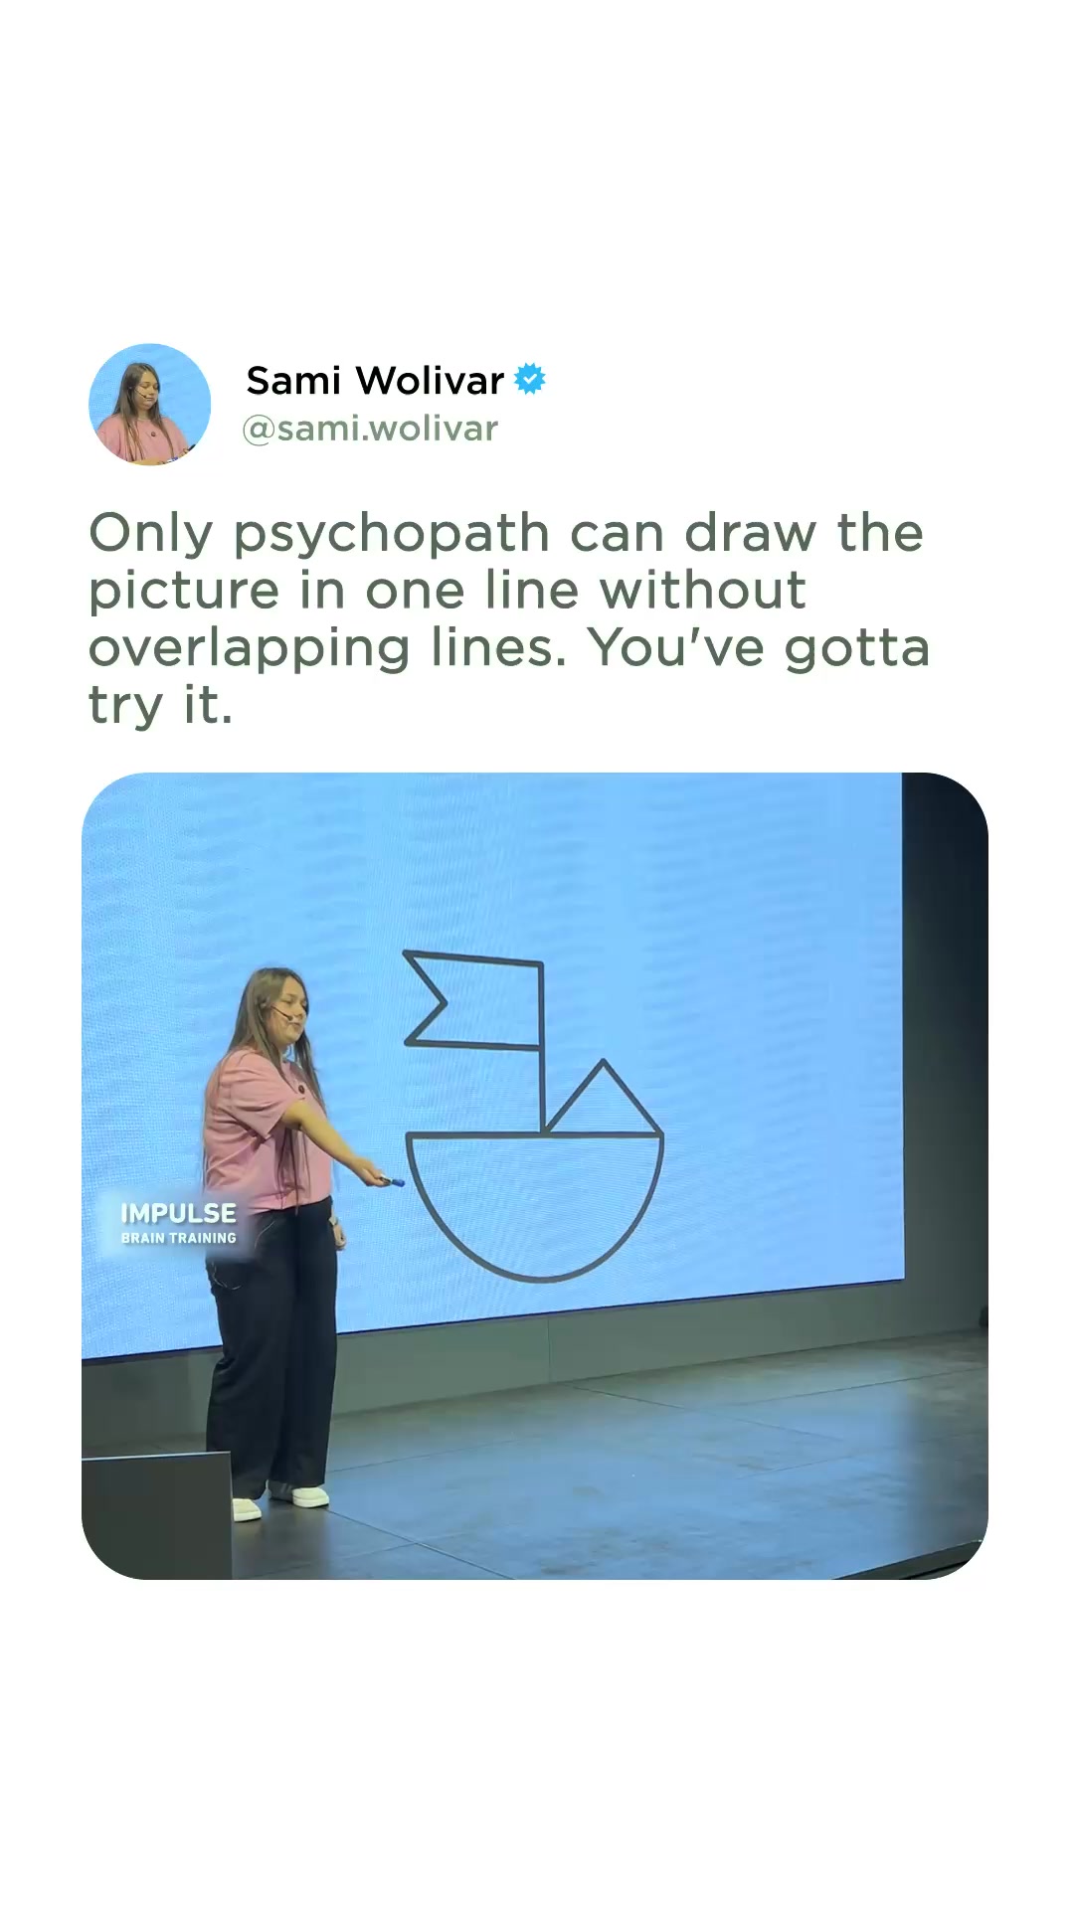Image resolution: width=1074 pixels, height=1909 pixels.
Task: Click the presenter's pink shirt
Action: pos(259,1128)
